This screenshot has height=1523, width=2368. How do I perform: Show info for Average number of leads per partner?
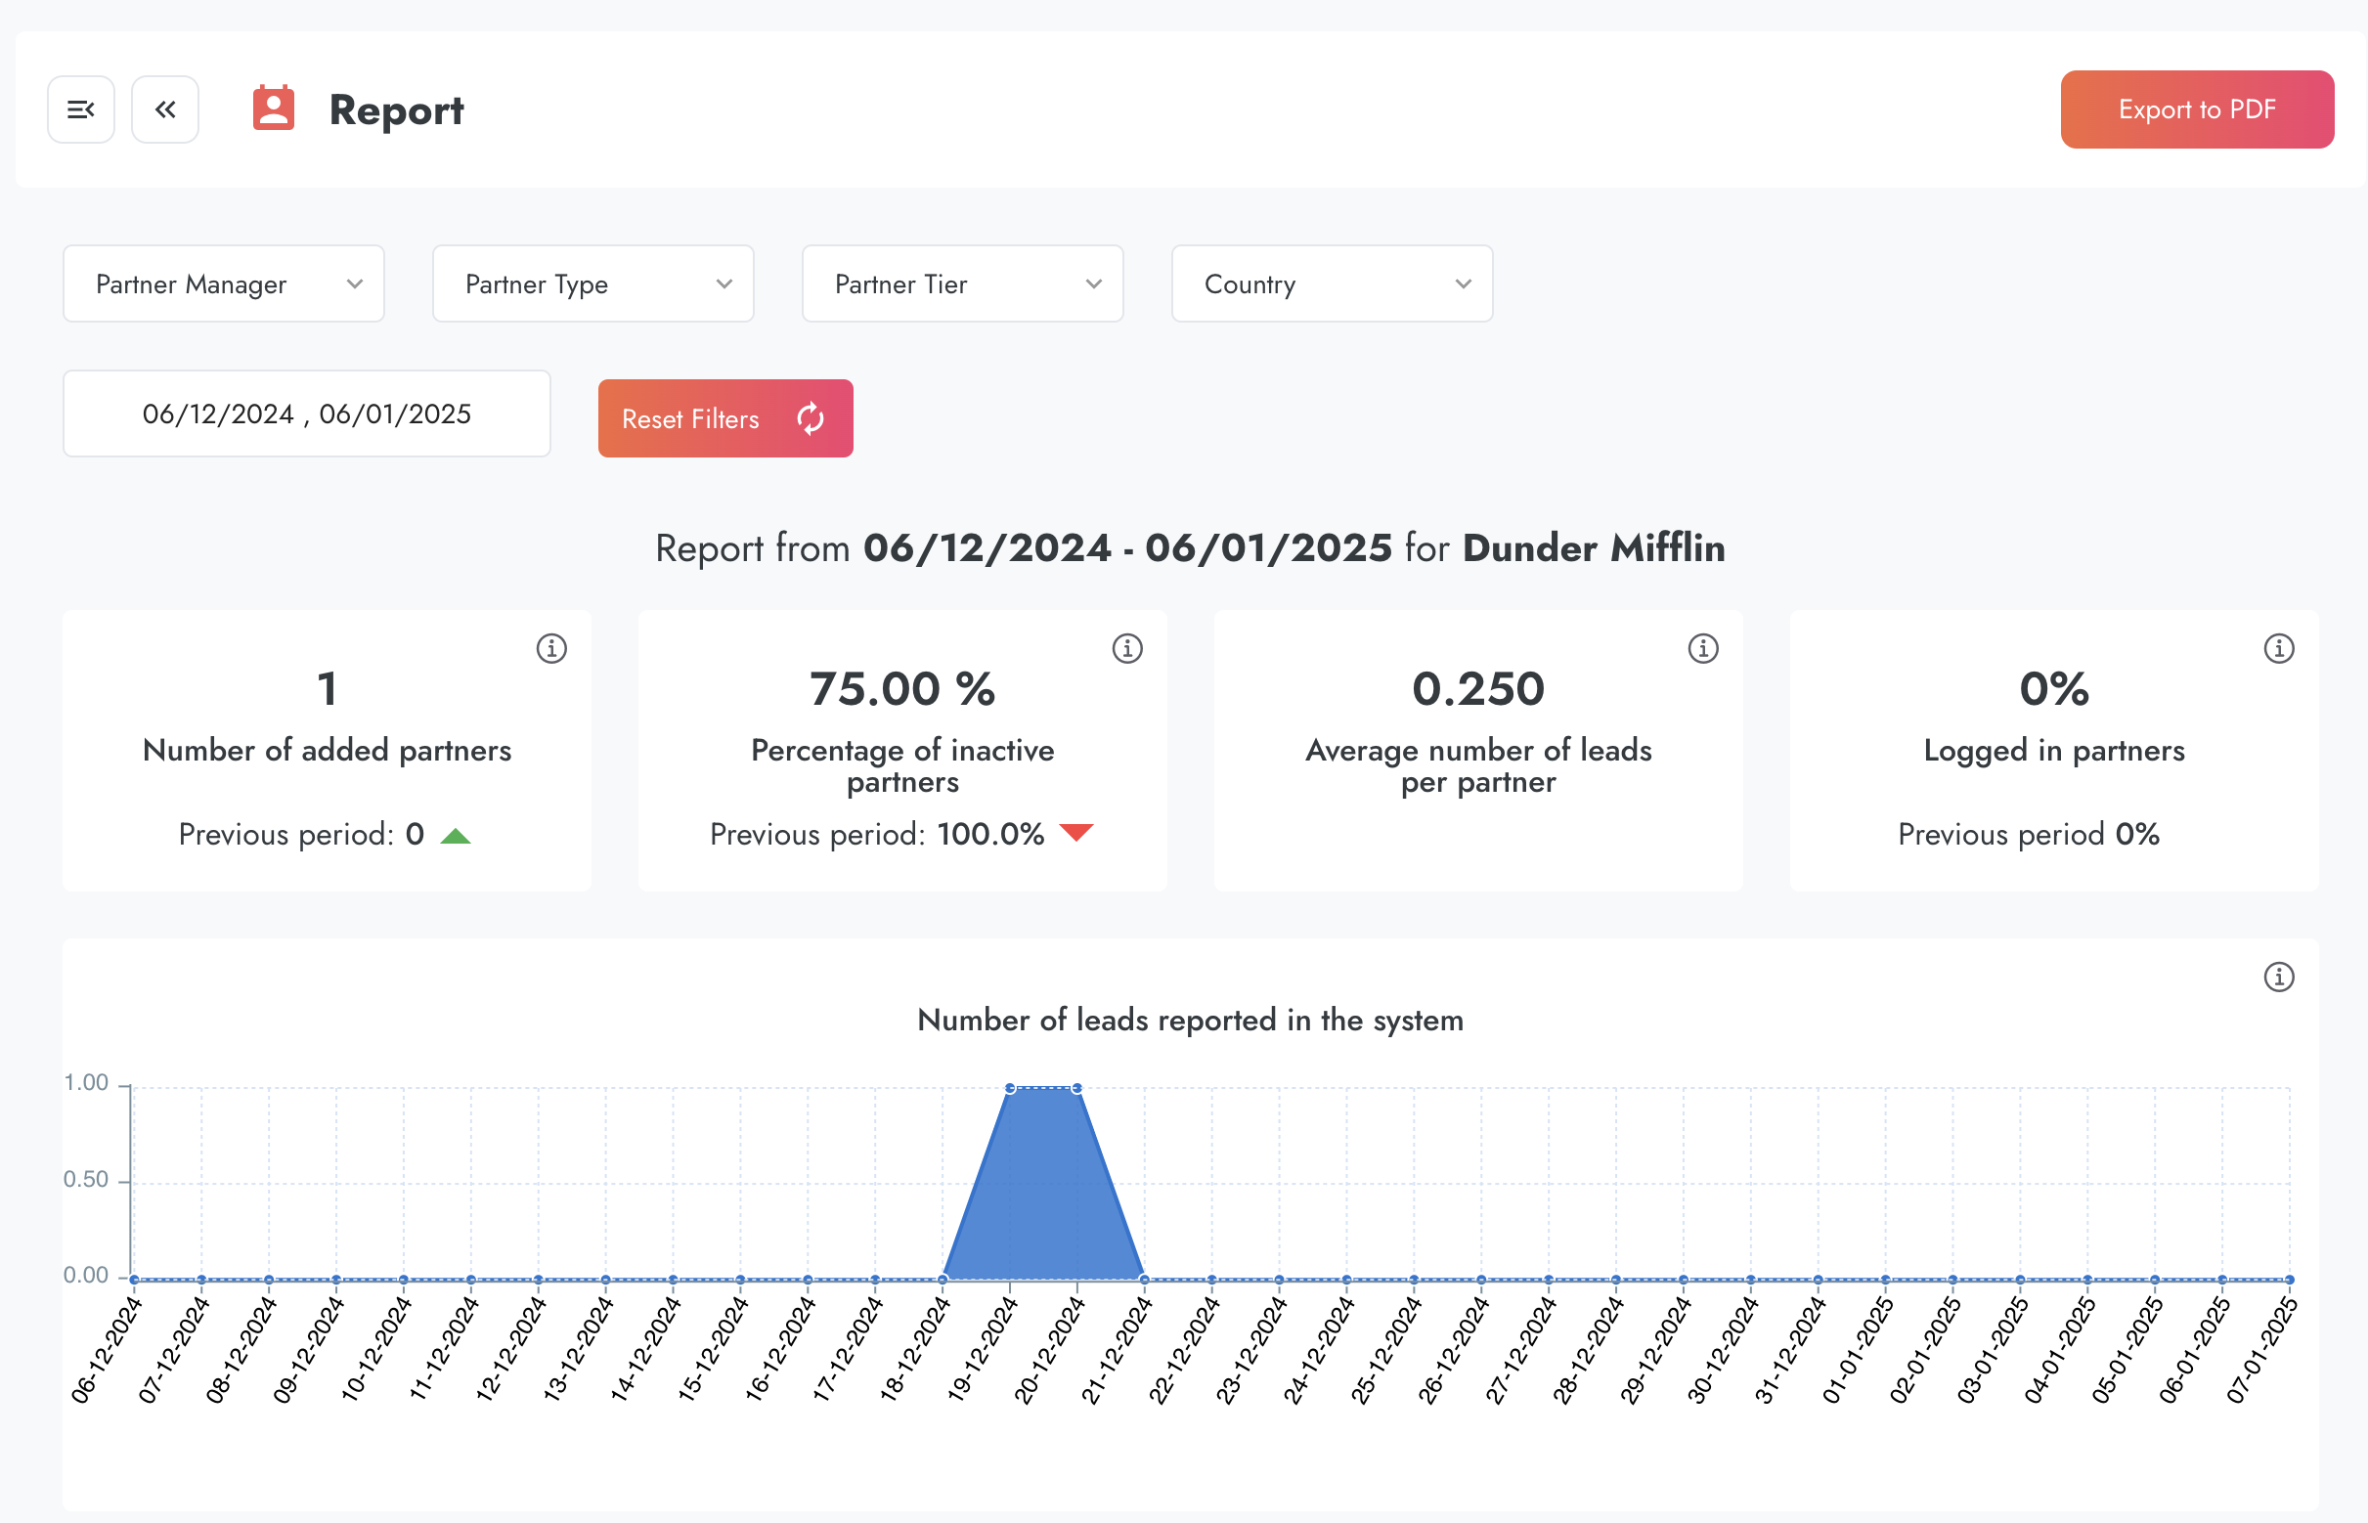(1702, 649)
